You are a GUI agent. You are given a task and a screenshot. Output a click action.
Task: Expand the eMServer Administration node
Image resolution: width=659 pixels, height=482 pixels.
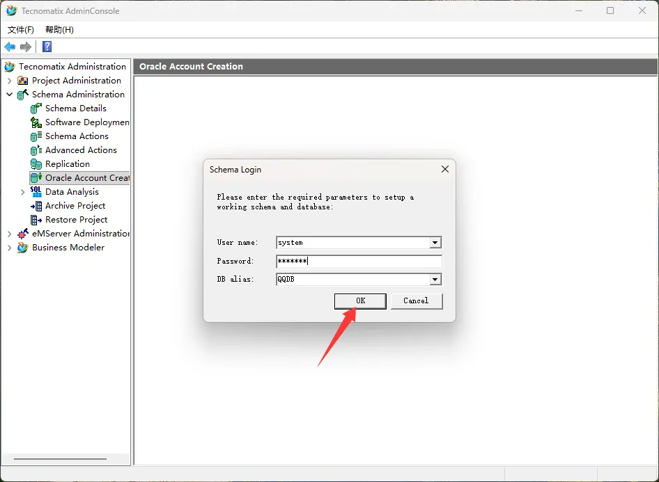(x=9, y=234)
